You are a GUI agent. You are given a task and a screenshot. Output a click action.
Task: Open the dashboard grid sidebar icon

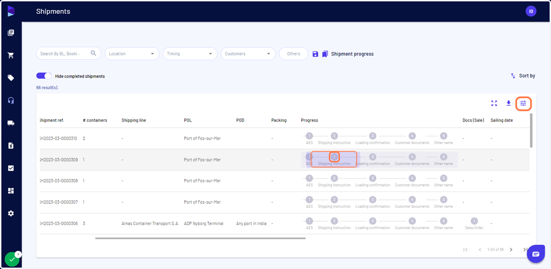coord(11,191)
